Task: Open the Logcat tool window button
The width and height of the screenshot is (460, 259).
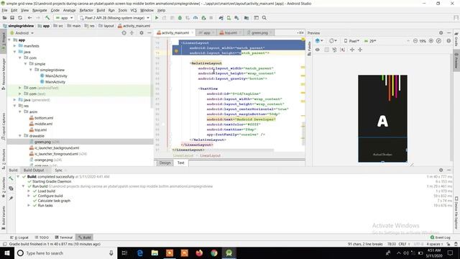Action: click(19, 237)
